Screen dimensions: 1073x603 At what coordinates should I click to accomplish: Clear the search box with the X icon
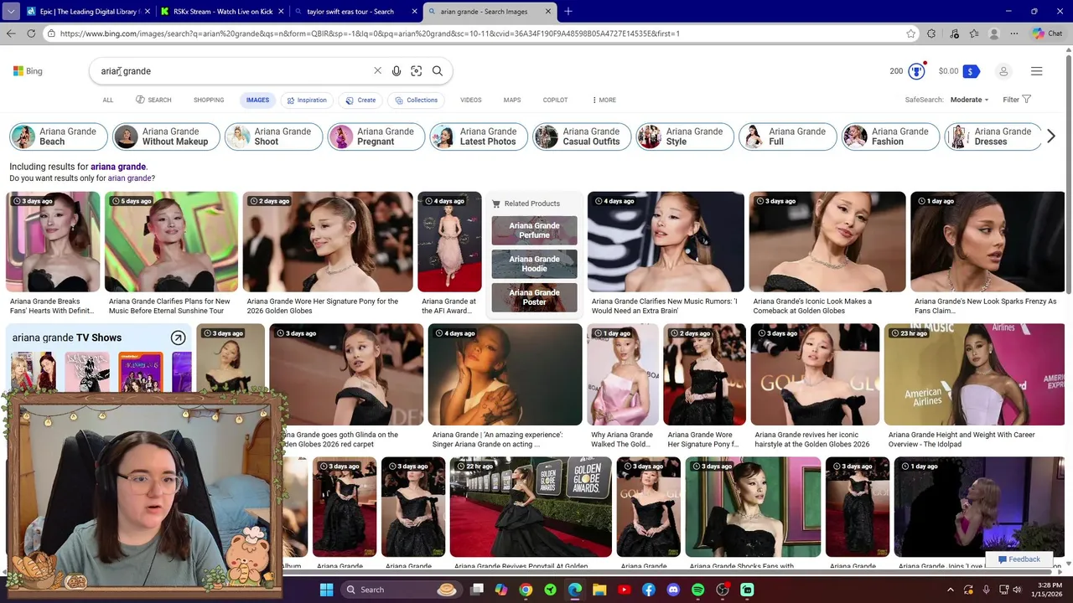tap(377, 71)
